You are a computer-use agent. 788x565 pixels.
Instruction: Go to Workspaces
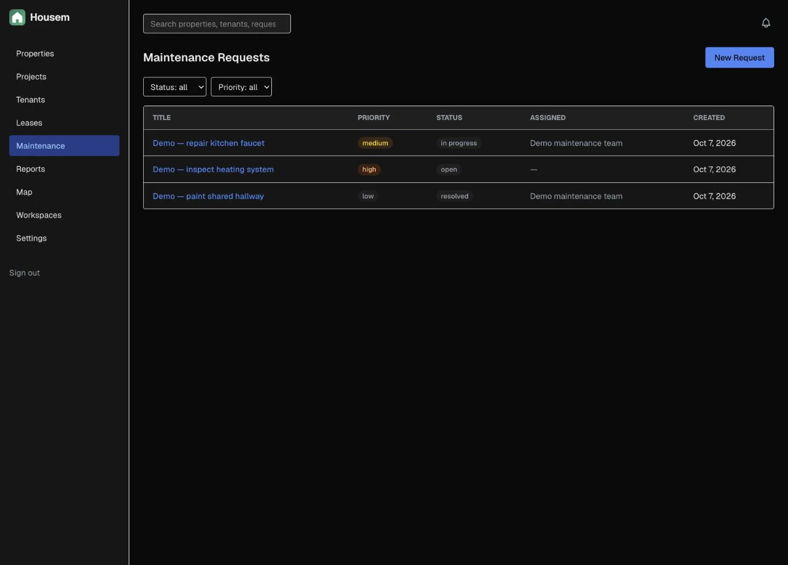[64, 215]
